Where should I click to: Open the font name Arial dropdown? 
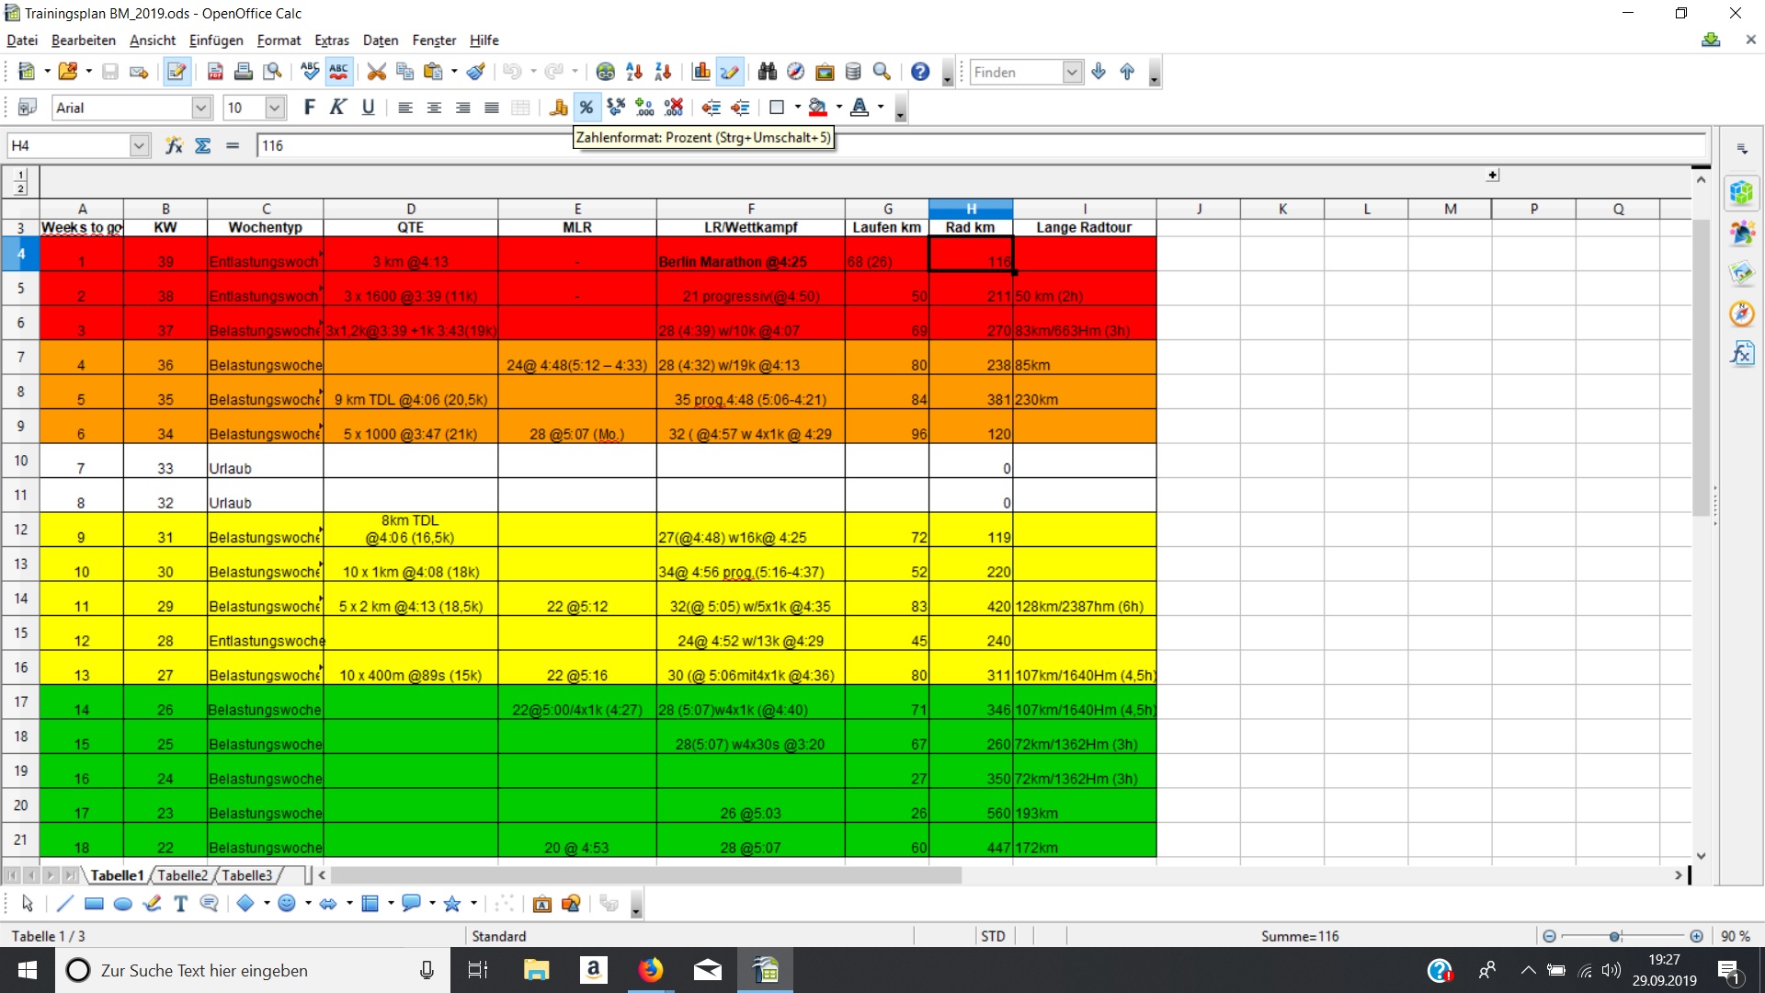(x=201, y=108)
